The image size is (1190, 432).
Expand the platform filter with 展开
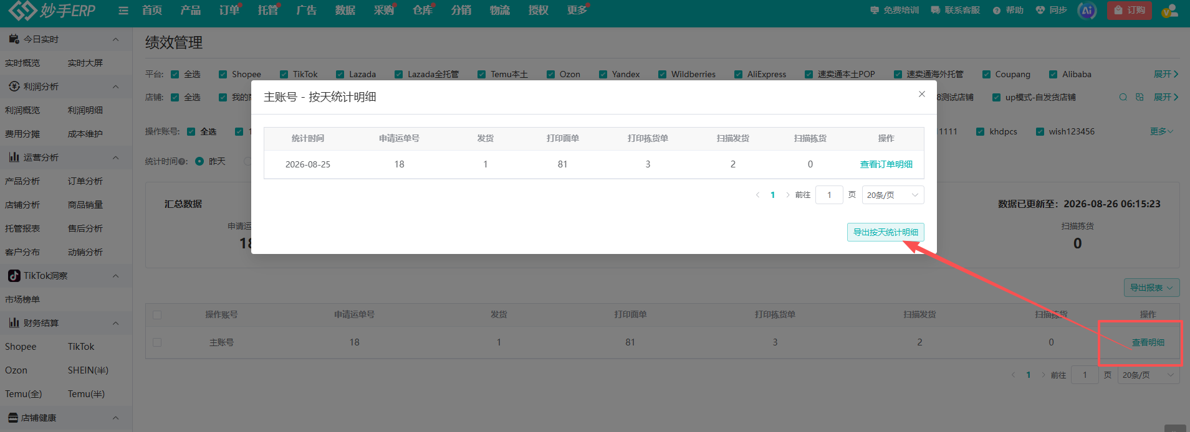(1166, 74)
